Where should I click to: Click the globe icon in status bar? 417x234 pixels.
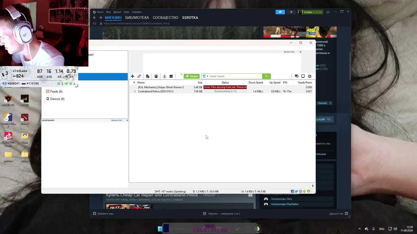coord(300,191)
